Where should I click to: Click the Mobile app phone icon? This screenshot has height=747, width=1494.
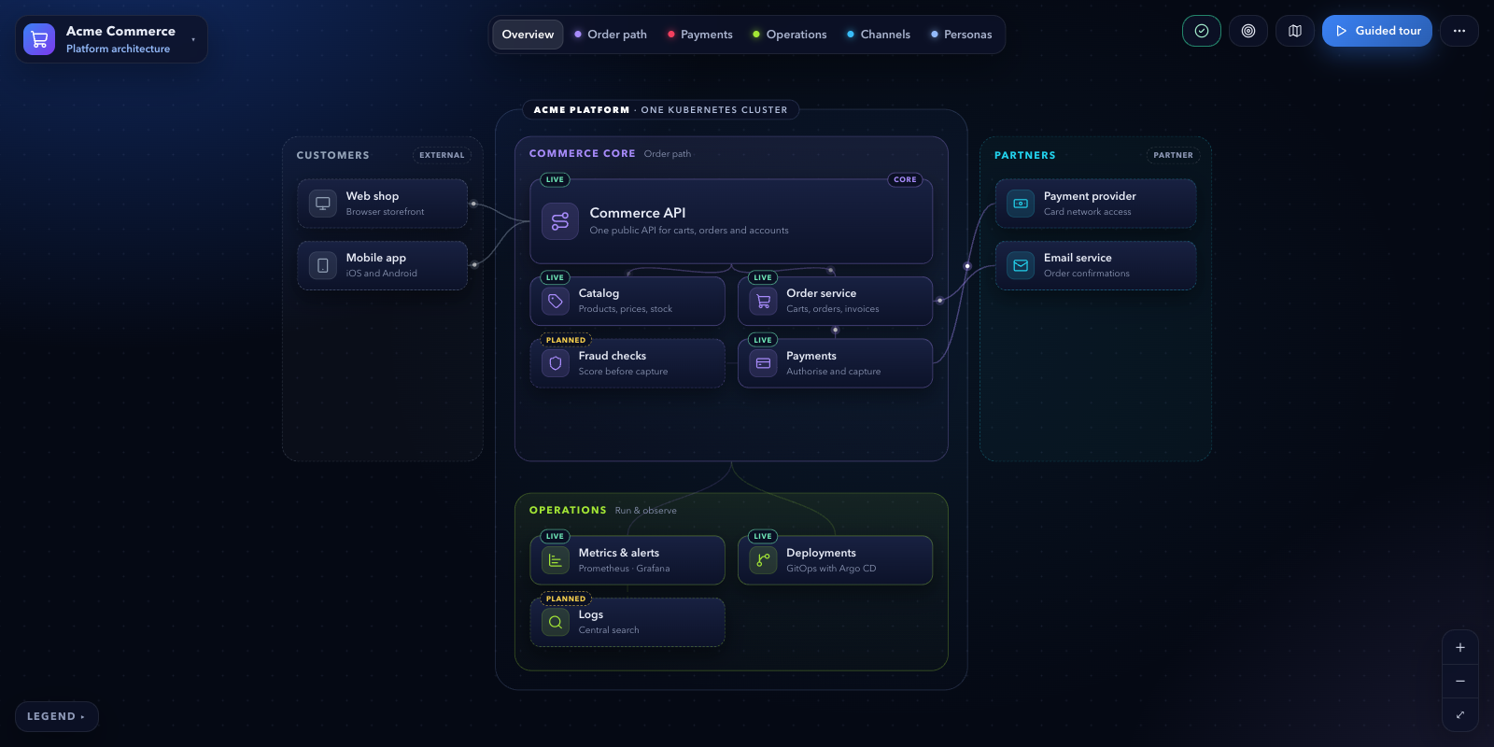pyautogui.click(x=323, y=265)
